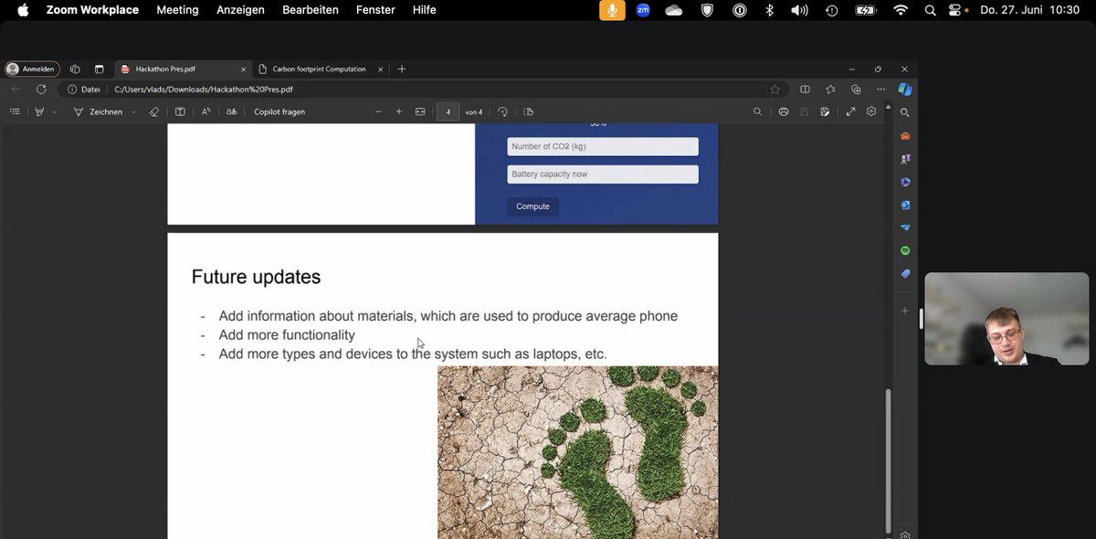Screen dimensions: 1096x539
Task: Add a text box to the PDF
Action: click(180, 111)
